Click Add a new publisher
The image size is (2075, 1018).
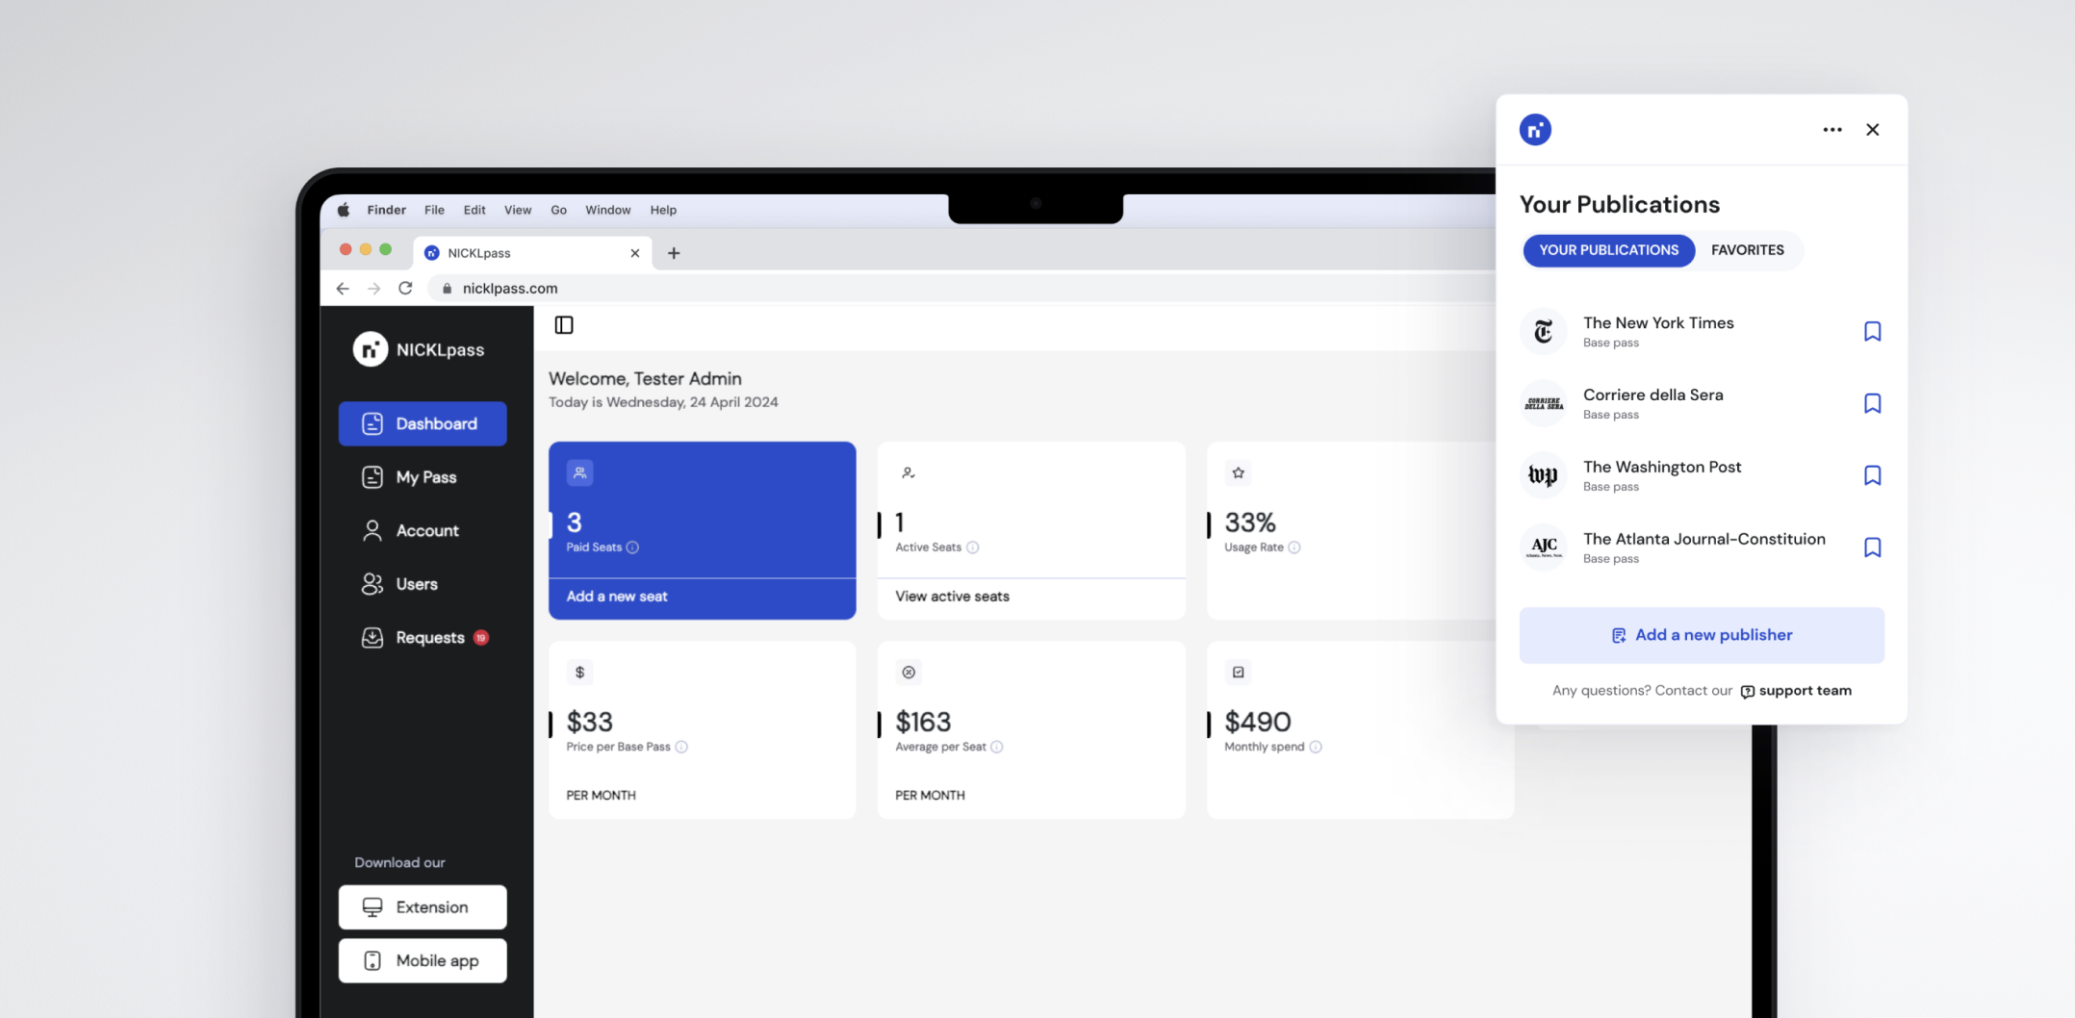point(1702,635)
